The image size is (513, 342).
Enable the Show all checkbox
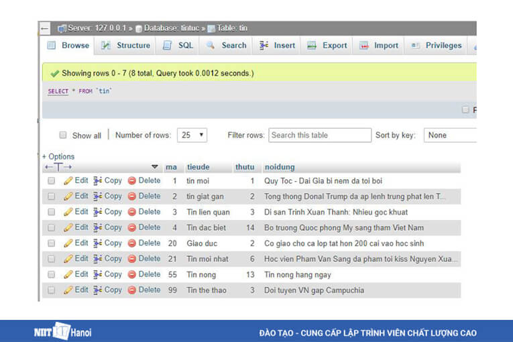tap(63, 135)
